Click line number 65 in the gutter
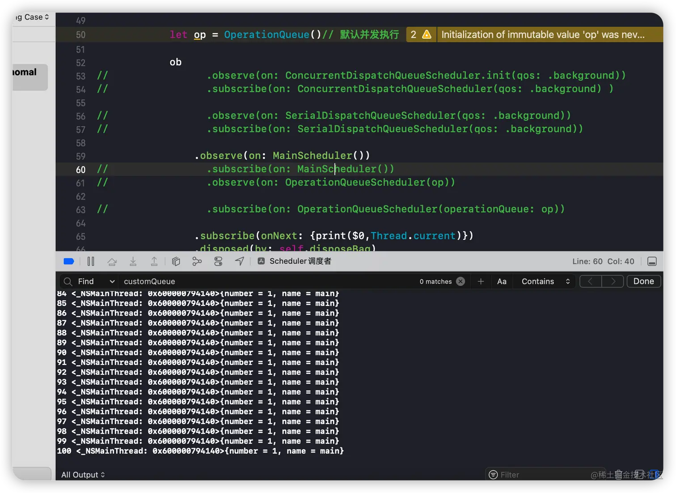 pyautogui.click(x=80, y=237)
